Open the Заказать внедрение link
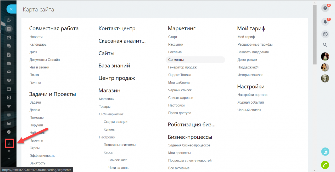The width and height of the screenshot is (335, 172). pyautogui.click(x=253, y=52)
